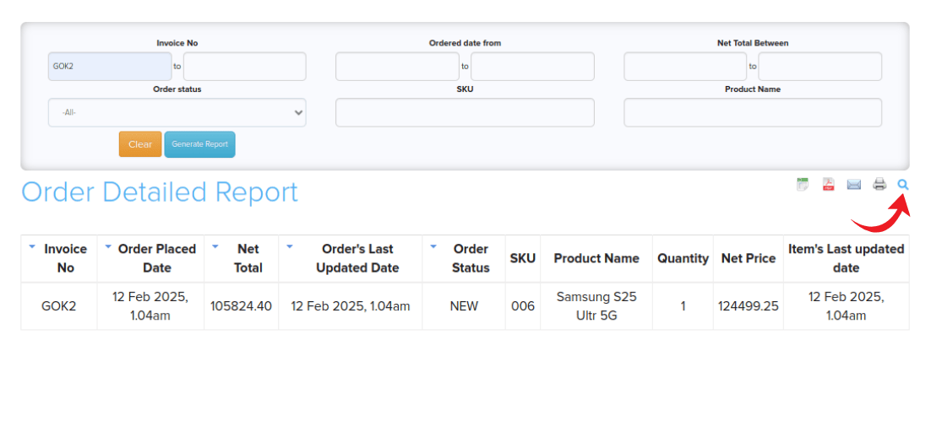Select order status cell NEW
Screen dimensions: 931x437
coord(464,306)
